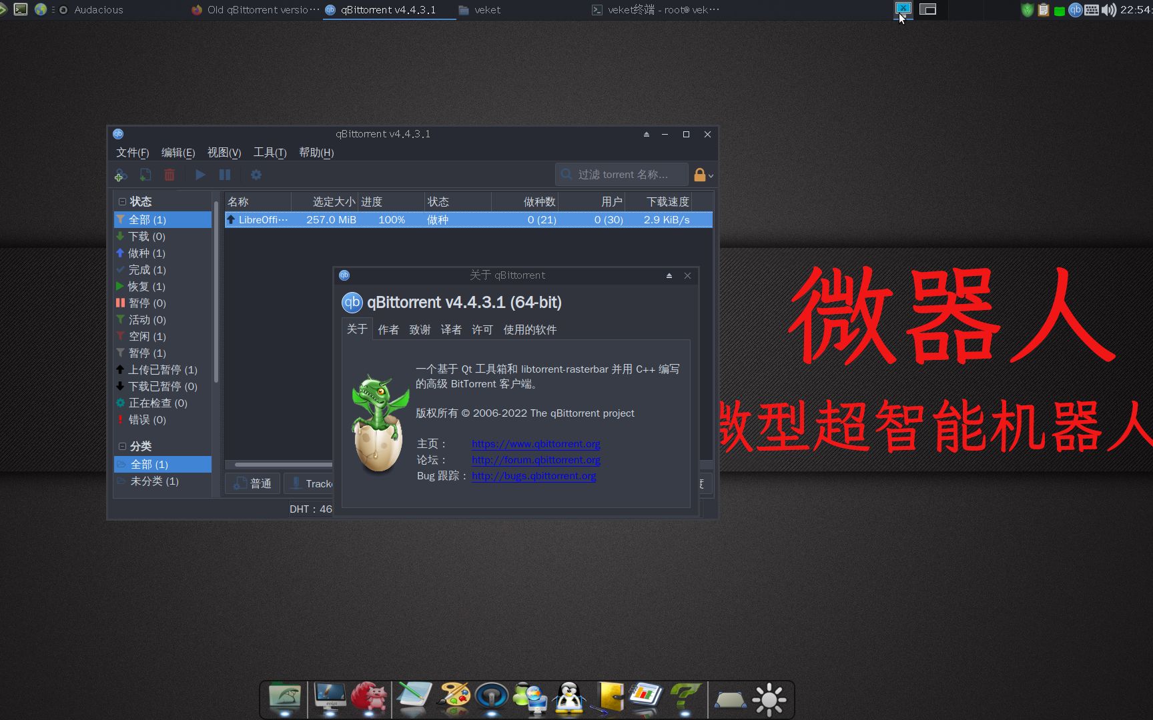Screen dimensions: 1153x720
Task: Select the 错误 (0) filter
Action: tap(163, 419)
